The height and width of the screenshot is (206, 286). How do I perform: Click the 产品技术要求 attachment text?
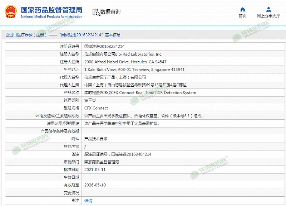coord(96,139)
